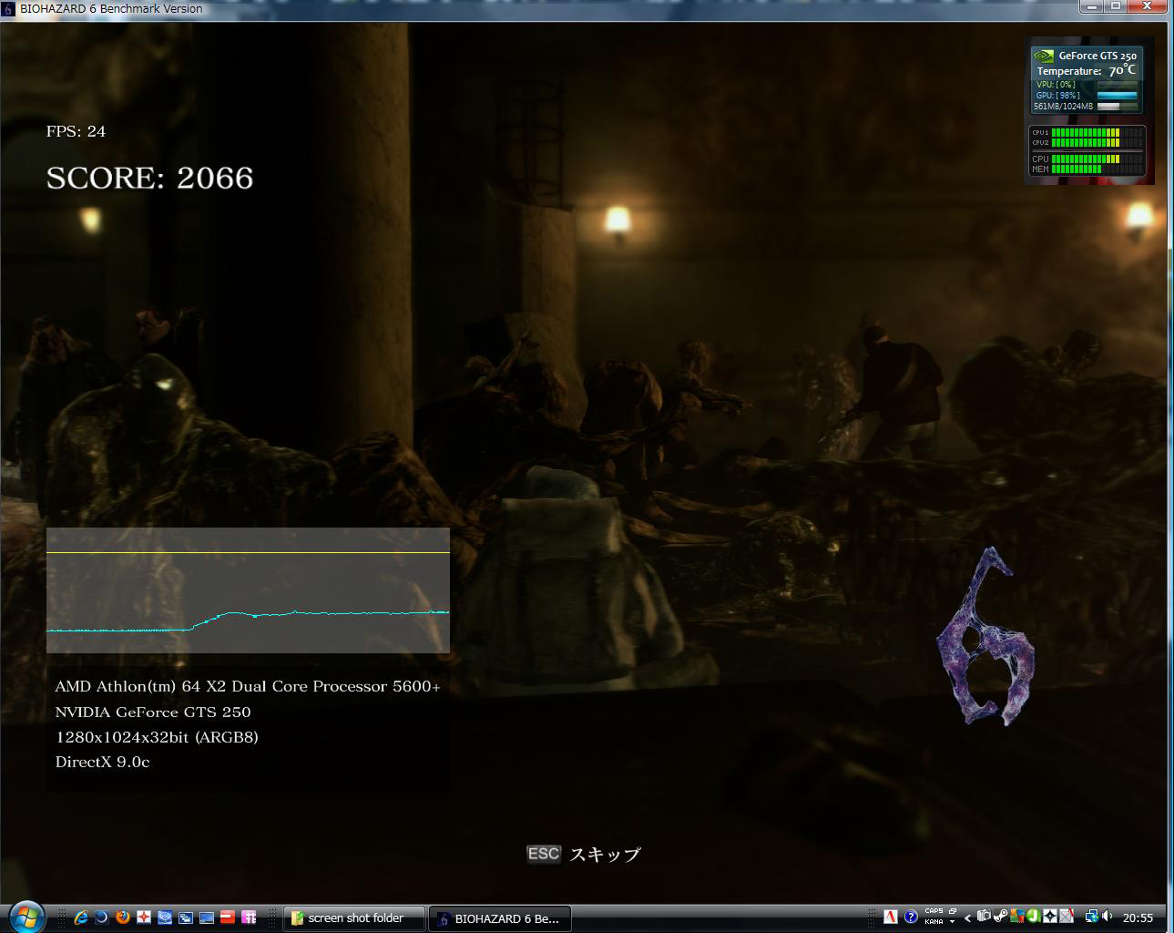Click the ESC skip button
1174x933 pixels.
544,854
